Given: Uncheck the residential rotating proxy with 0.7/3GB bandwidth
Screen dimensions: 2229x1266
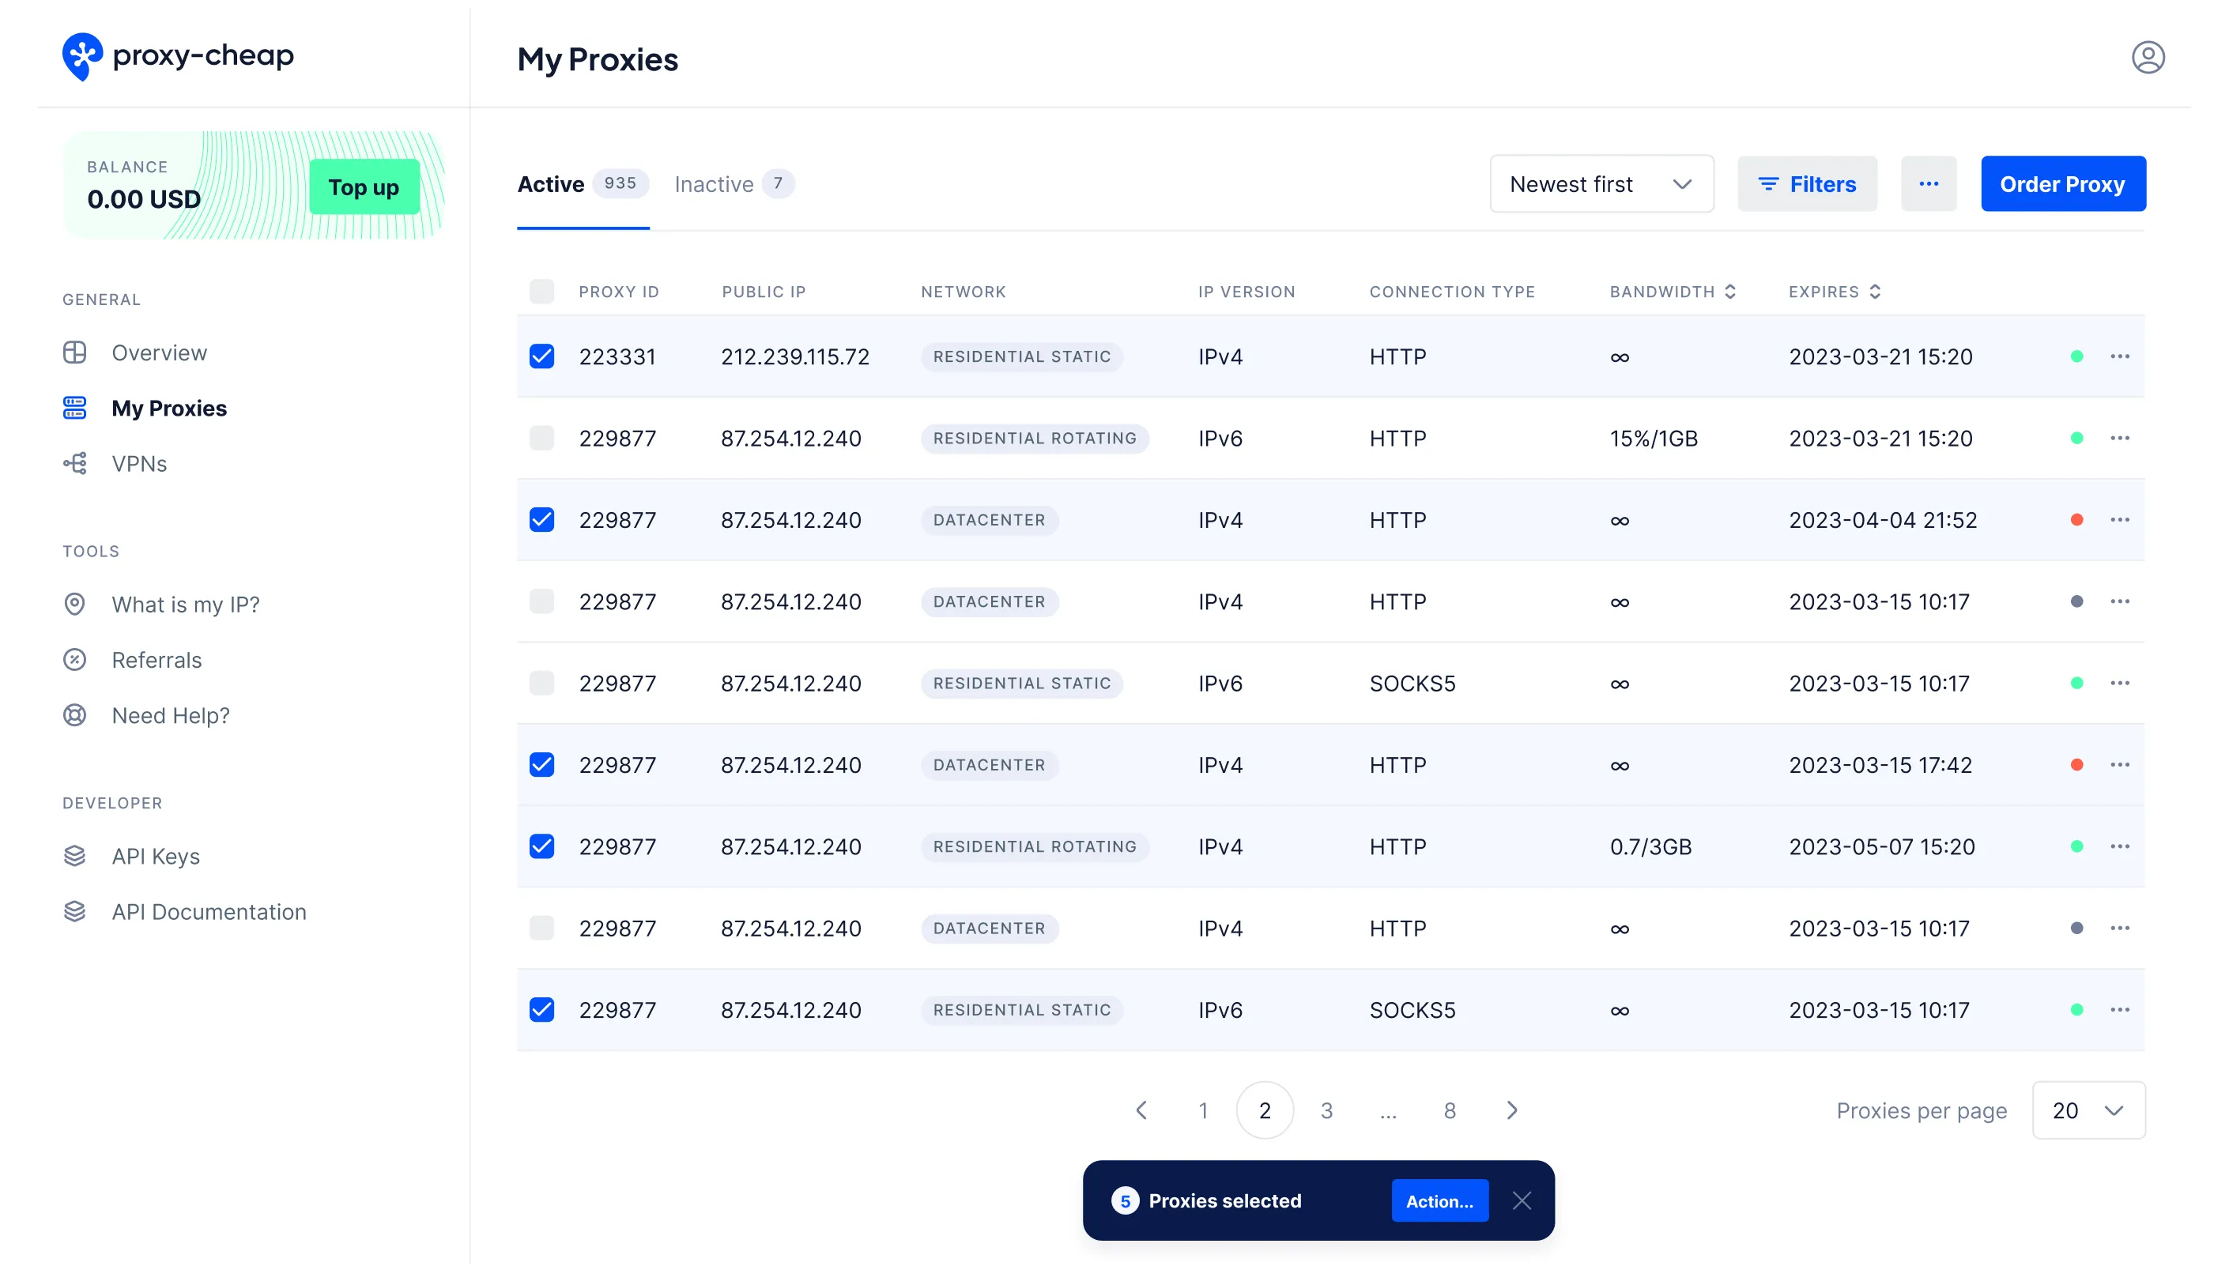Looking at the screenshot, I should coord(541,846).
